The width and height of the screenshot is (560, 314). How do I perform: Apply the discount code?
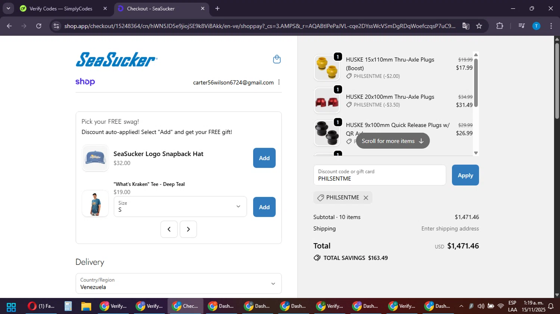(465, 175)
